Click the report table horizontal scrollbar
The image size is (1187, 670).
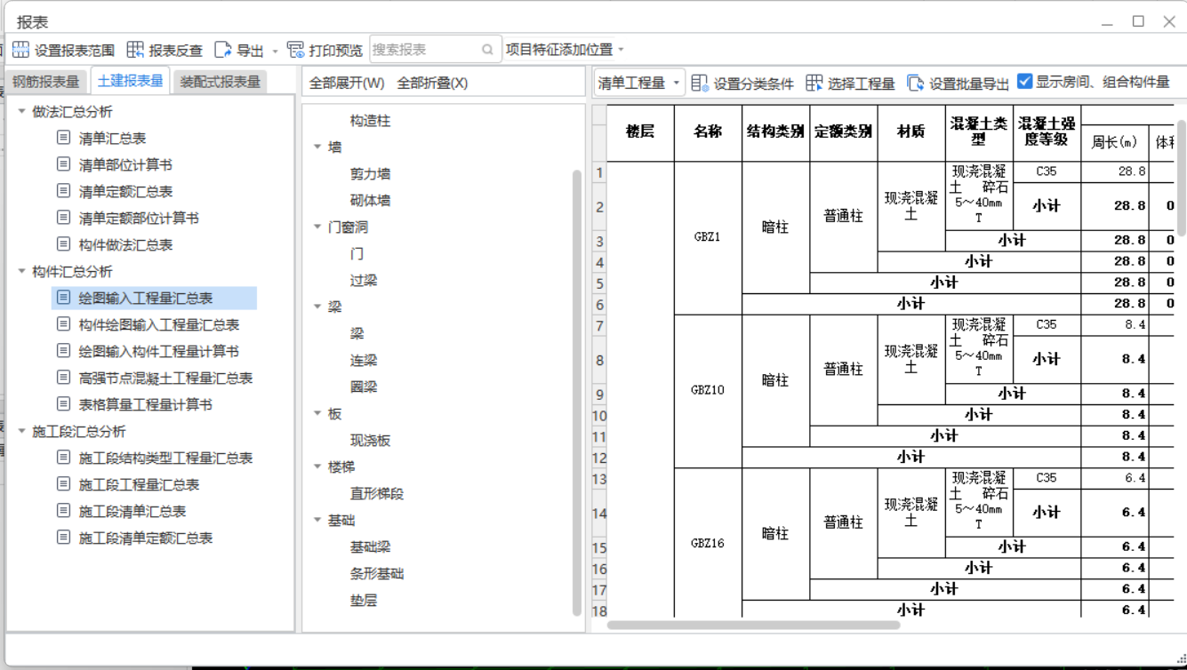[754, 625]
